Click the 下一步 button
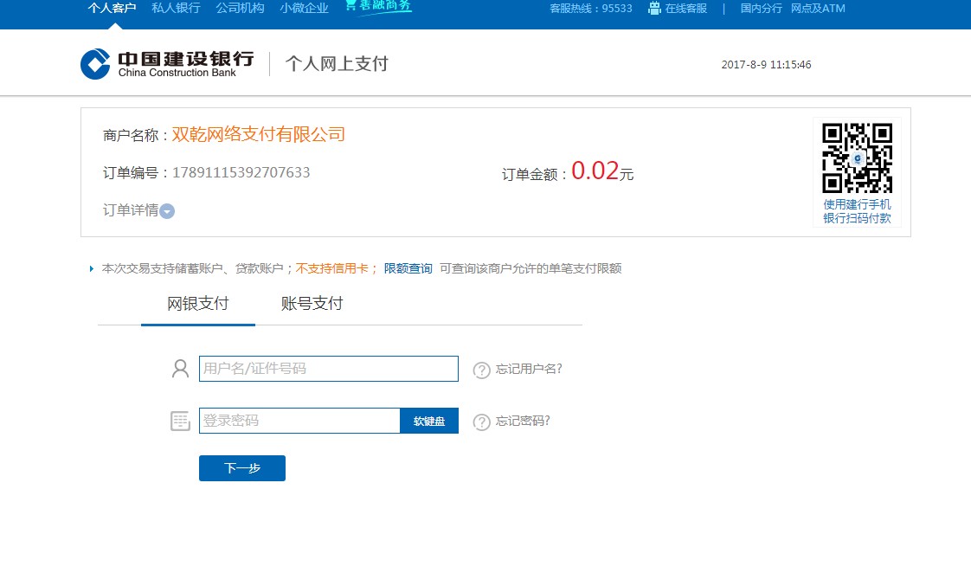The height and width of the screenshot is (573, 971). (242, 468)
